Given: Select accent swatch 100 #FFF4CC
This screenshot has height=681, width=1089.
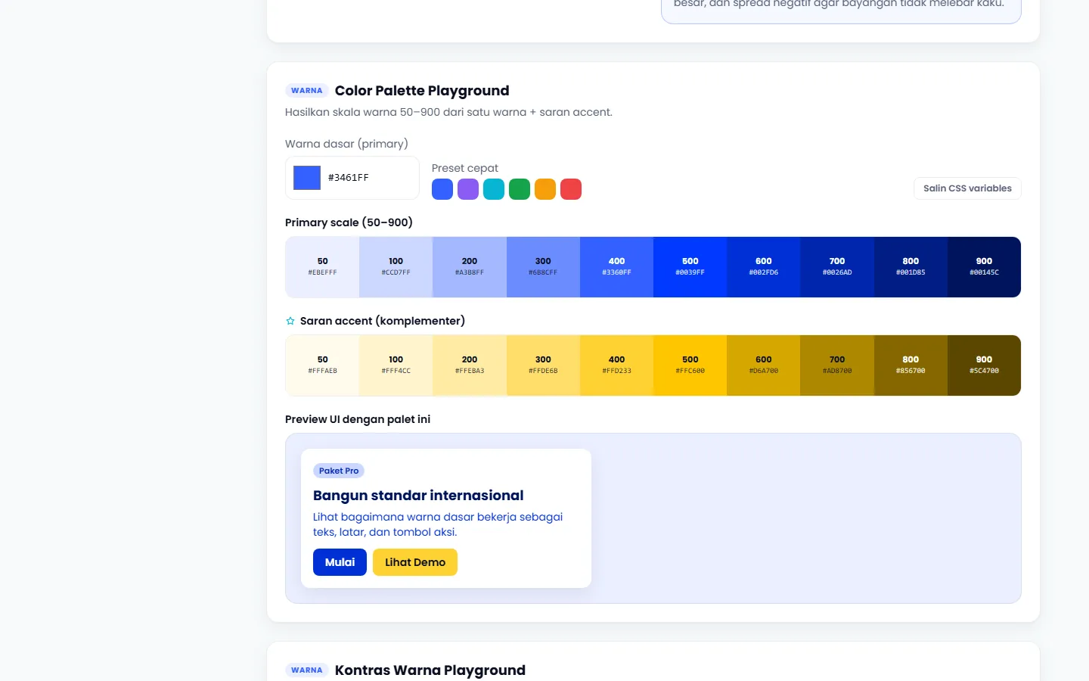Looking at the screenshot, I should coord(396,365).
